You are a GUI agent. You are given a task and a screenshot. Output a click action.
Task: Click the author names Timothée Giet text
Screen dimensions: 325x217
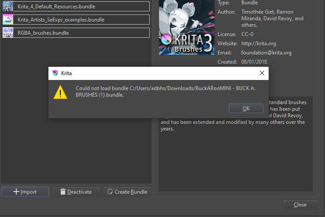[272, 18]
